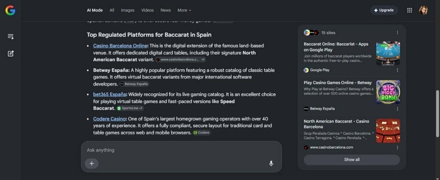Activate the microphone voice input icon
Viewport: 440px width, 180px height.
[271, 163]
